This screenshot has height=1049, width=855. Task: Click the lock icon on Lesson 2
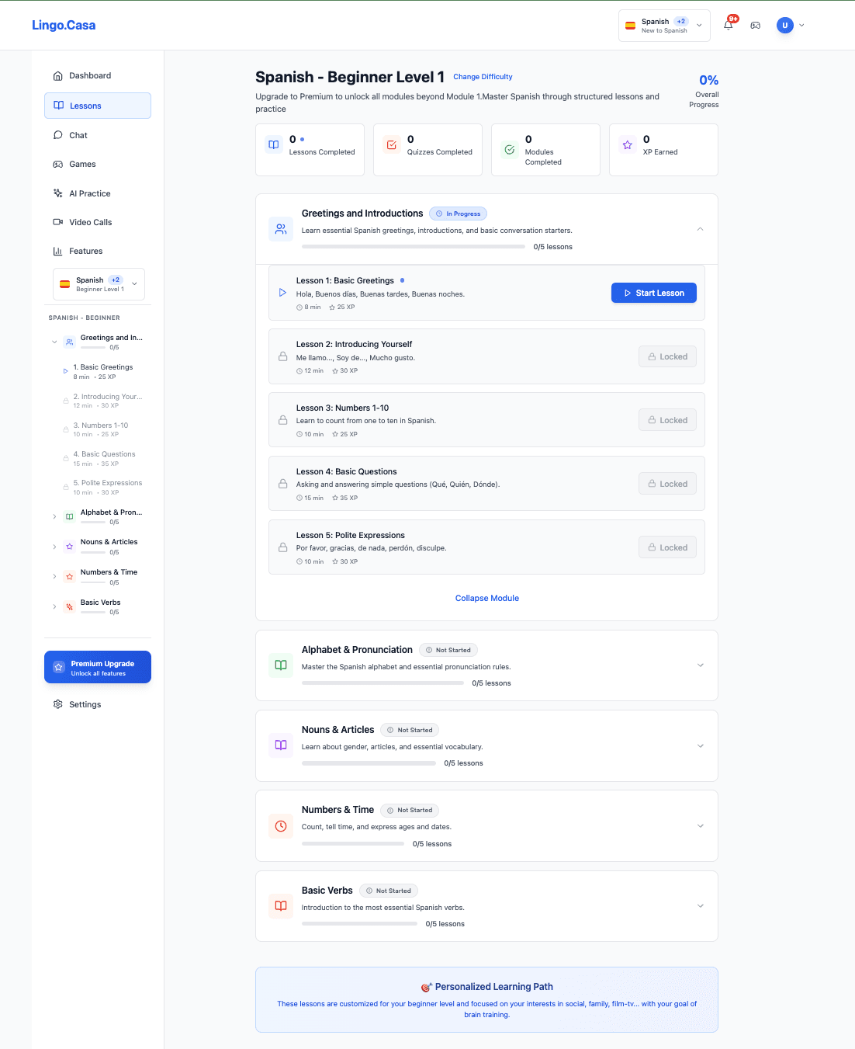[x=282, y=356]
